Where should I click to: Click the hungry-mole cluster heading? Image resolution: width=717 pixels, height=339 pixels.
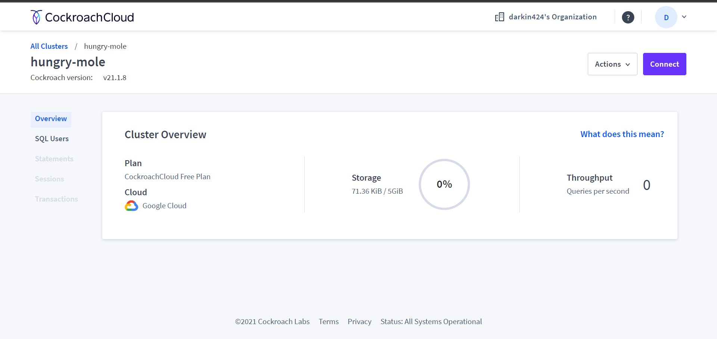click(68, 62)
